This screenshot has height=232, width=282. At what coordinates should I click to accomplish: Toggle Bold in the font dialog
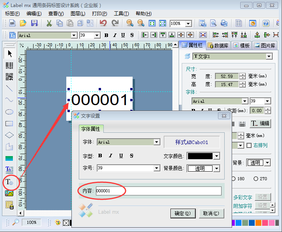click(100, 156)
